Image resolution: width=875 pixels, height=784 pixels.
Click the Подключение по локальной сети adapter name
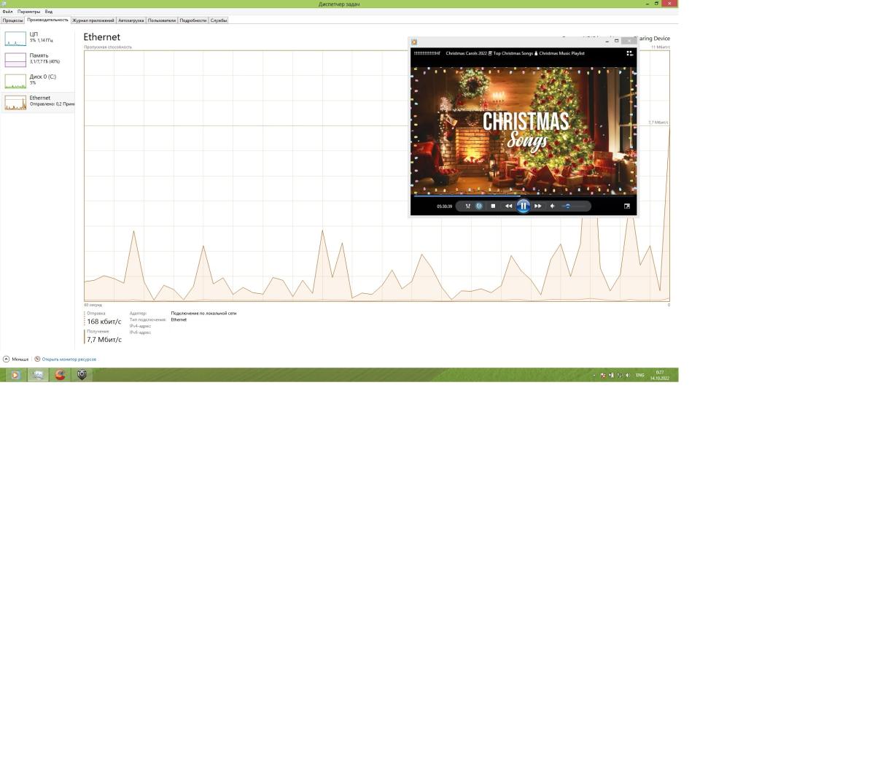[203, 313]
